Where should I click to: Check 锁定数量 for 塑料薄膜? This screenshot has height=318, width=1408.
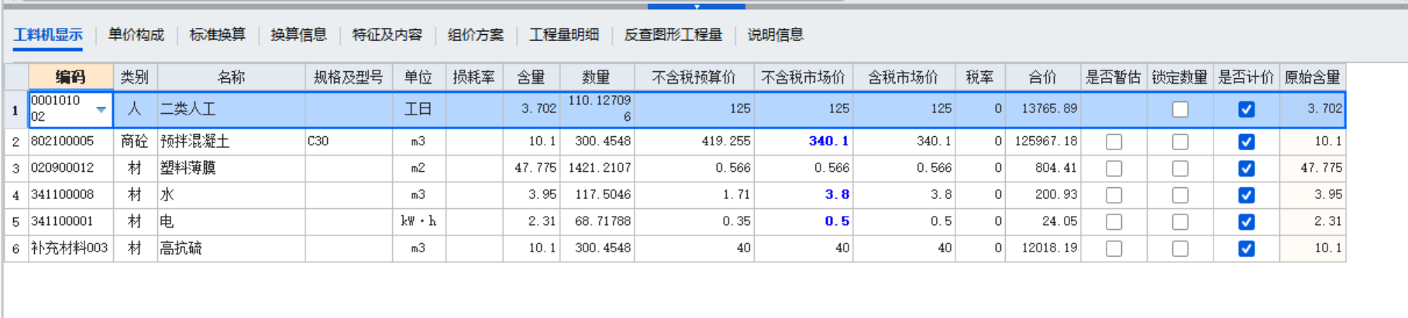tap(1180, 169)
